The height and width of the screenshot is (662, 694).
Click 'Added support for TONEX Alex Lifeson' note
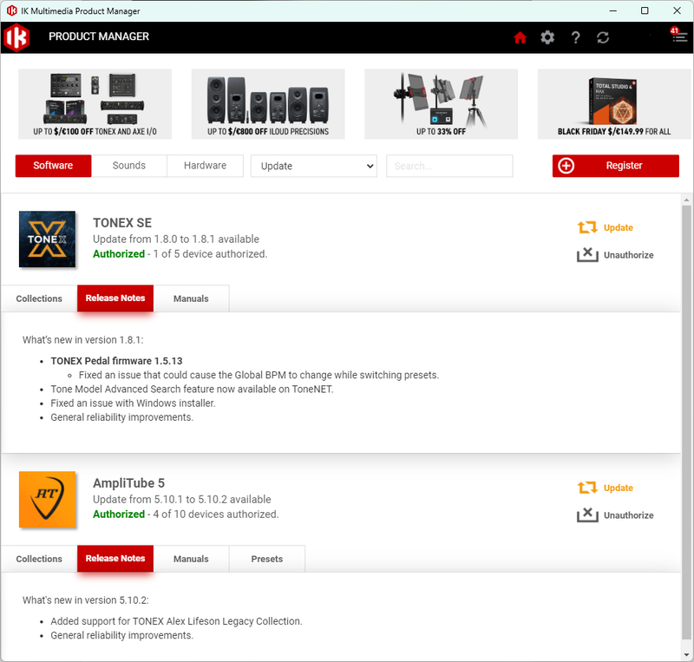click(x=176, y=621)
